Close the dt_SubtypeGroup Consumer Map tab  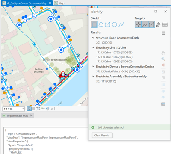(x=50, y=3)
